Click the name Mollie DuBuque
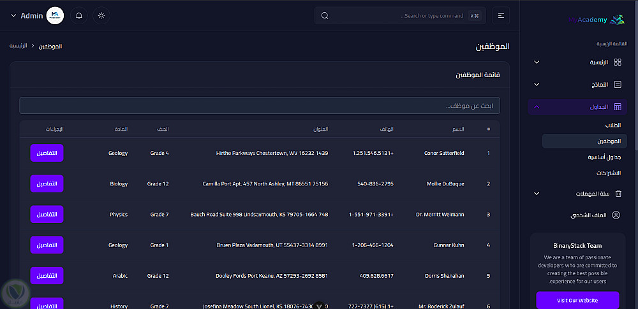 point(445,183)
